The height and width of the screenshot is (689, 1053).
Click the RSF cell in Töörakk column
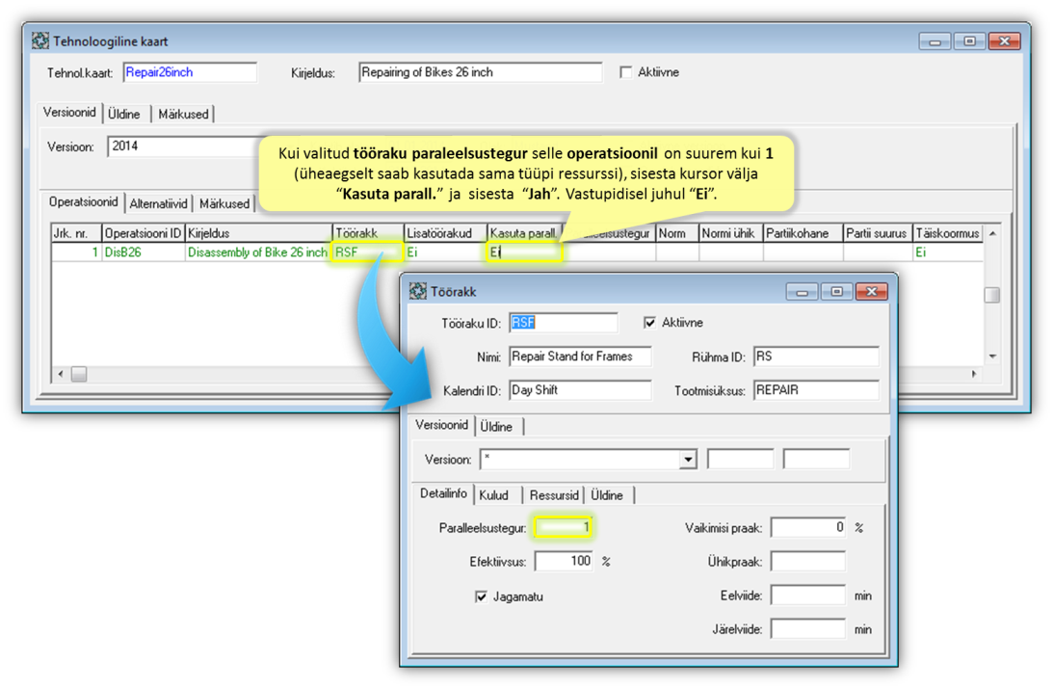coord(368,252)
